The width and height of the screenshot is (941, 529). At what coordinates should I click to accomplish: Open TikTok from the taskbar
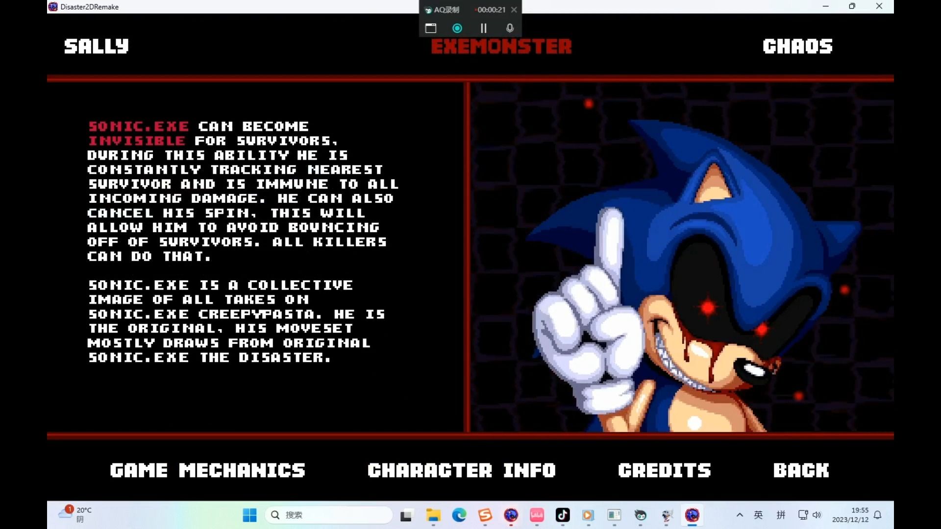click(563, 515)
